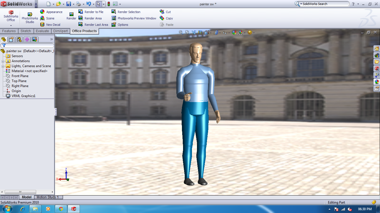Click the Rebuild traffic light icon
Viewport: 380px width, 213px height.
coord(108,4)
